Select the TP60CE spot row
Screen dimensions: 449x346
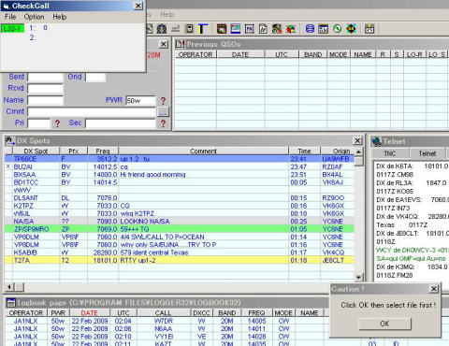point(180,159)
